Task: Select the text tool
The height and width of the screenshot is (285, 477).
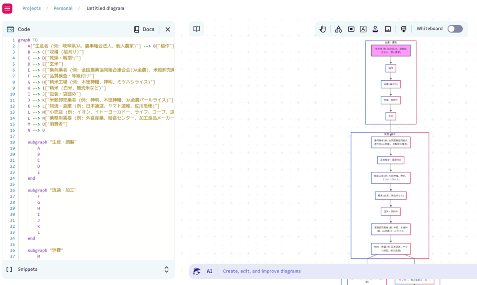Action: point(363,29)
